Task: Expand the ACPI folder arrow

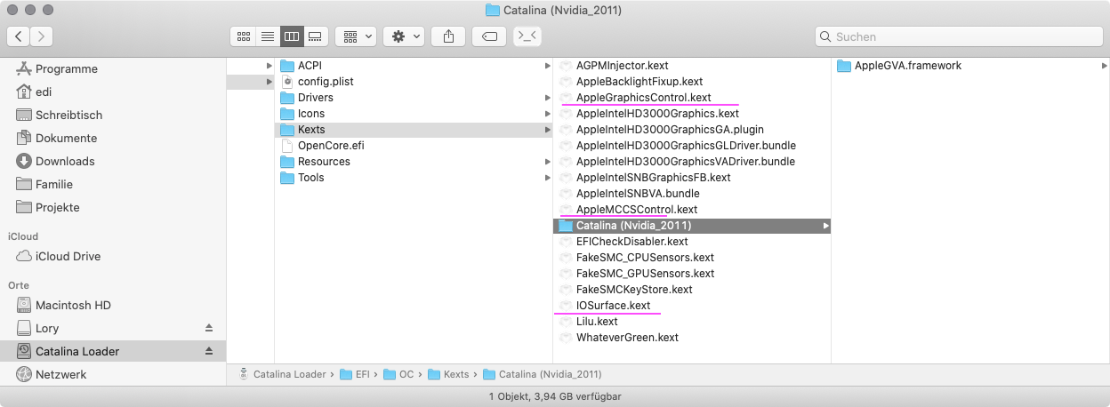Action: 548,66
